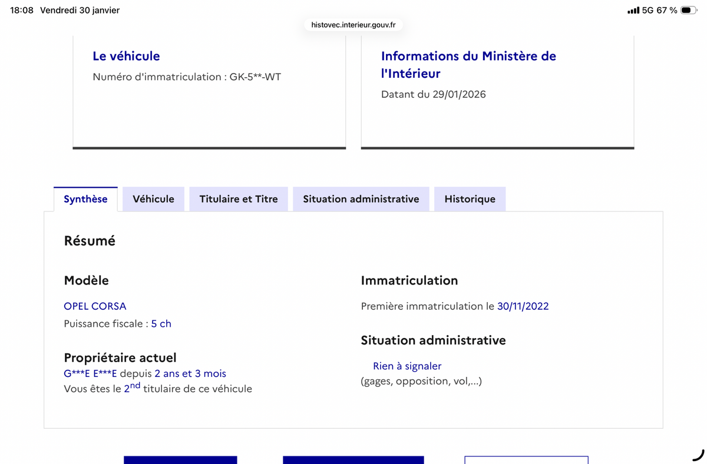
Task: Tap the cellular signal bars icon
Action: click(635, 9)
